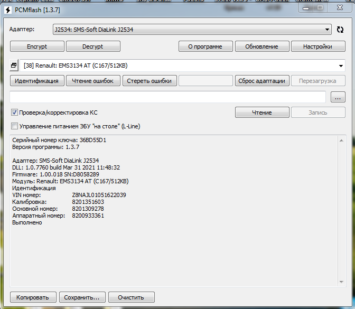Click the refresh adapter list icon
The width and height of the screenshot is (355, 309).
(x=340, y=30)
